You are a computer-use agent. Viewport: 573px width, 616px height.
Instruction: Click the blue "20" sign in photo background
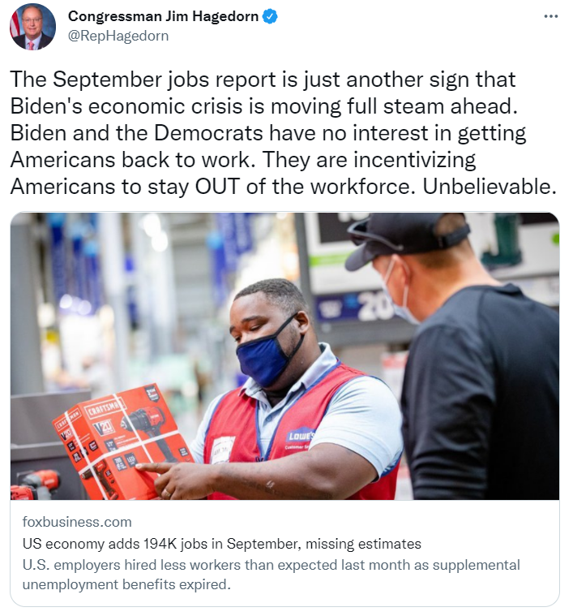click(x=373, y=308)
